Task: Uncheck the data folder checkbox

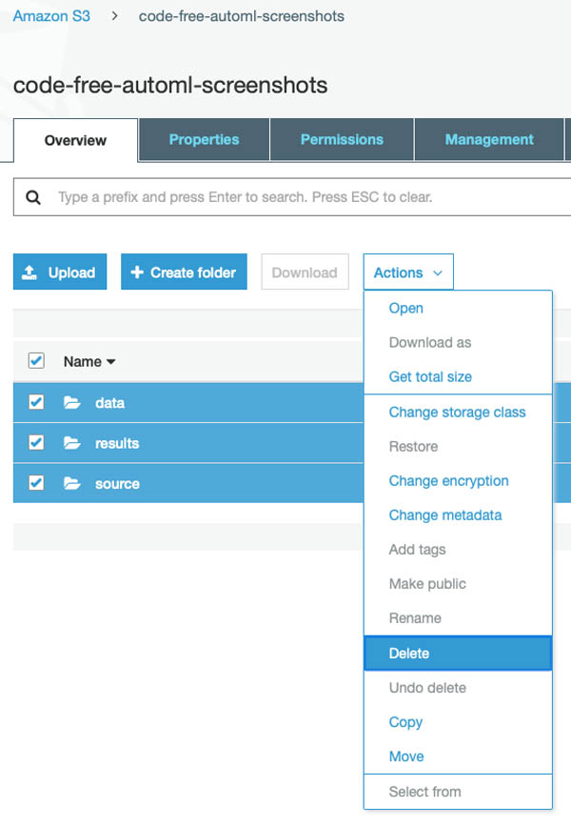Action: (x=36, y=402)
